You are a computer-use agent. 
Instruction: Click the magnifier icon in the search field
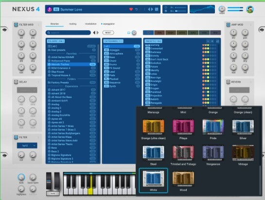(x=49, y=33)
